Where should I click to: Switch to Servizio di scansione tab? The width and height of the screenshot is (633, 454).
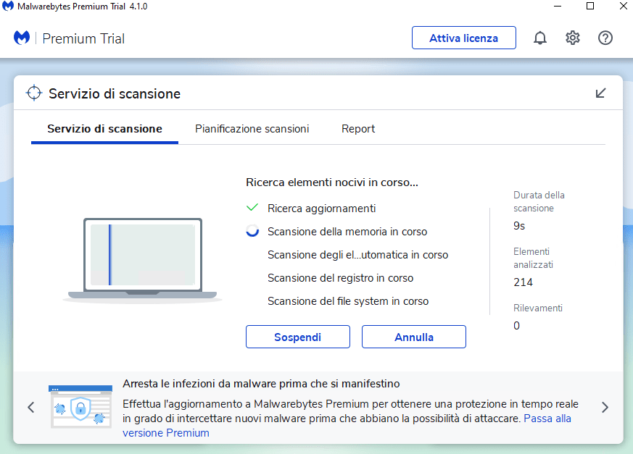click(x=104, y=129)
